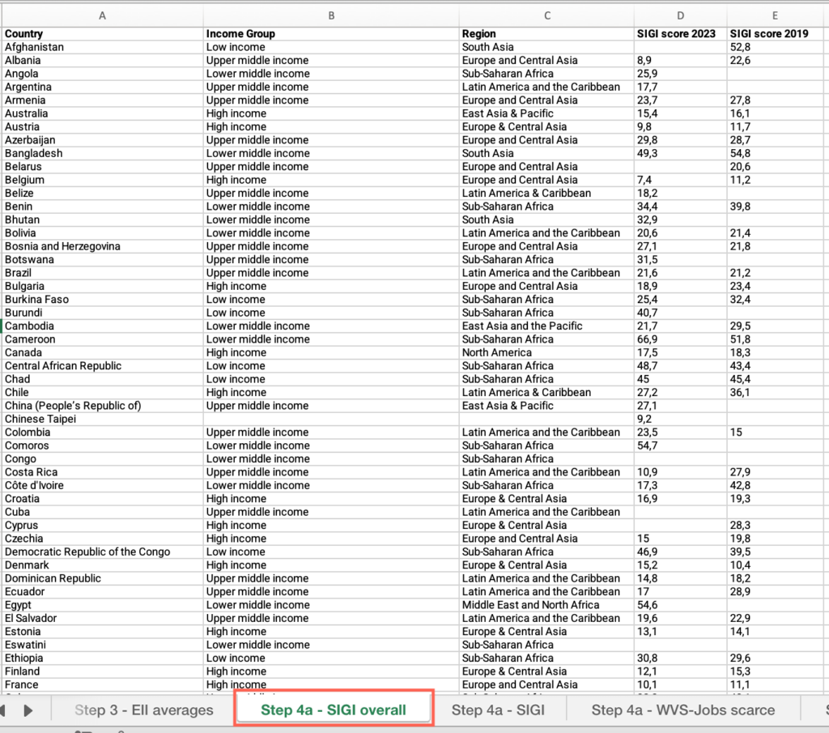Click Burundi's 2023 score 40,7
The width and height of the screenshot is (829, 733).
tap(680, 313)
